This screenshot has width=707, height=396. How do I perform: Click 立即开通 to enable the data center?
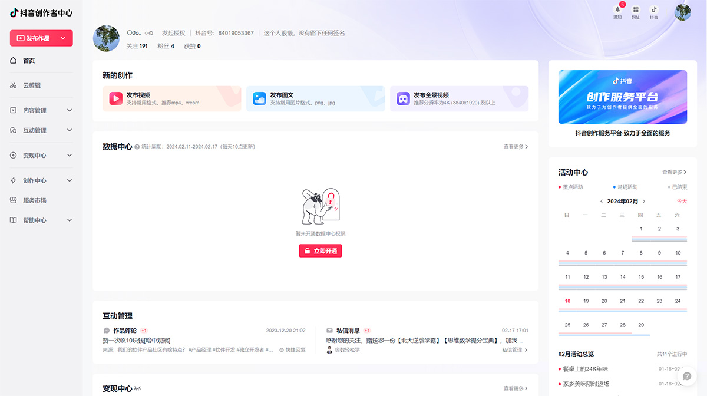tap(320, 250)
